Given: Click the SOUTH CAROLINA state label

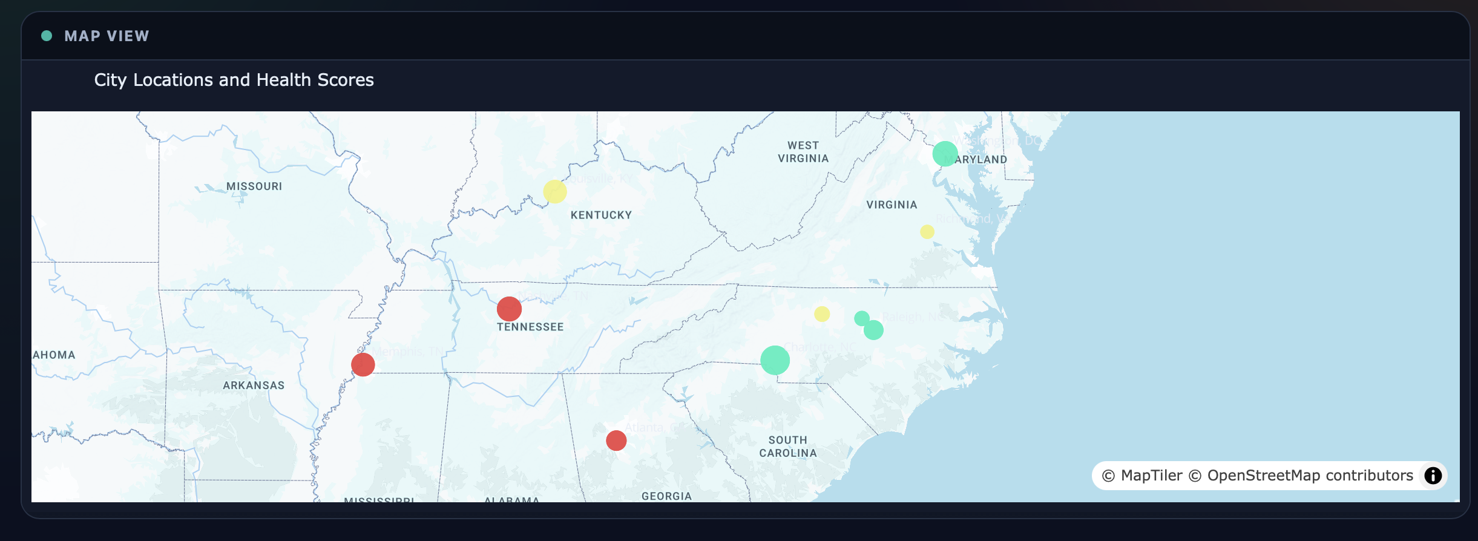Looking at the screenshot, I should (x=788, y=447).
